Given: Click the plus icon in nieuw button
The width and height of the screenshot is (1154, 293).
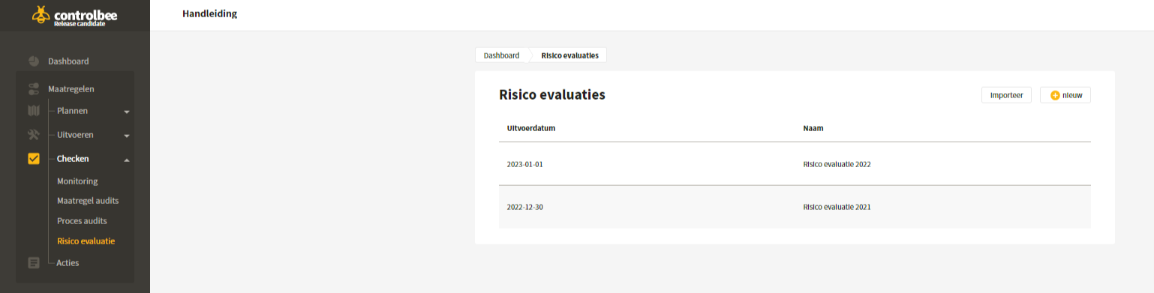Looking at the screenshot, I should tap(1055, 95).
